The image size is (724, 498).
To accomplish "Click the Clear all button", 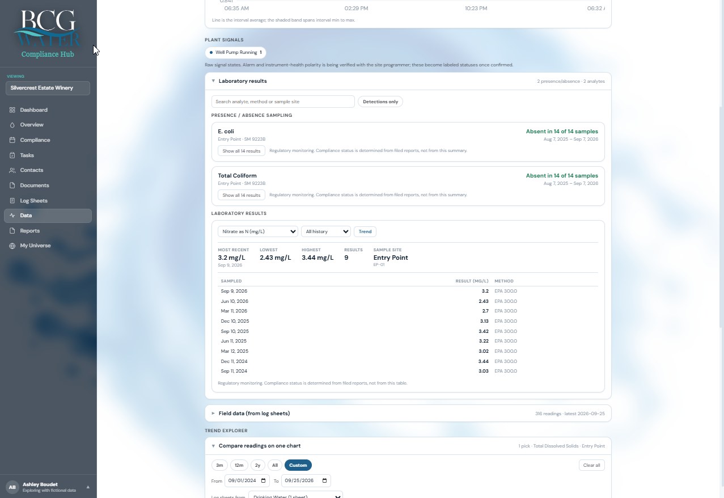I will pos(591,465).
